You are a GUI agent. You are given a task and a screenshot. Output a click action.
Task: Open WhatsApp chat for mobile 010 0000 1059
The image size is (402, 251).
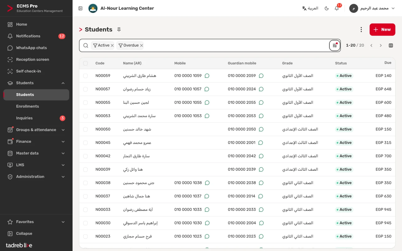(x=207, y=76)
